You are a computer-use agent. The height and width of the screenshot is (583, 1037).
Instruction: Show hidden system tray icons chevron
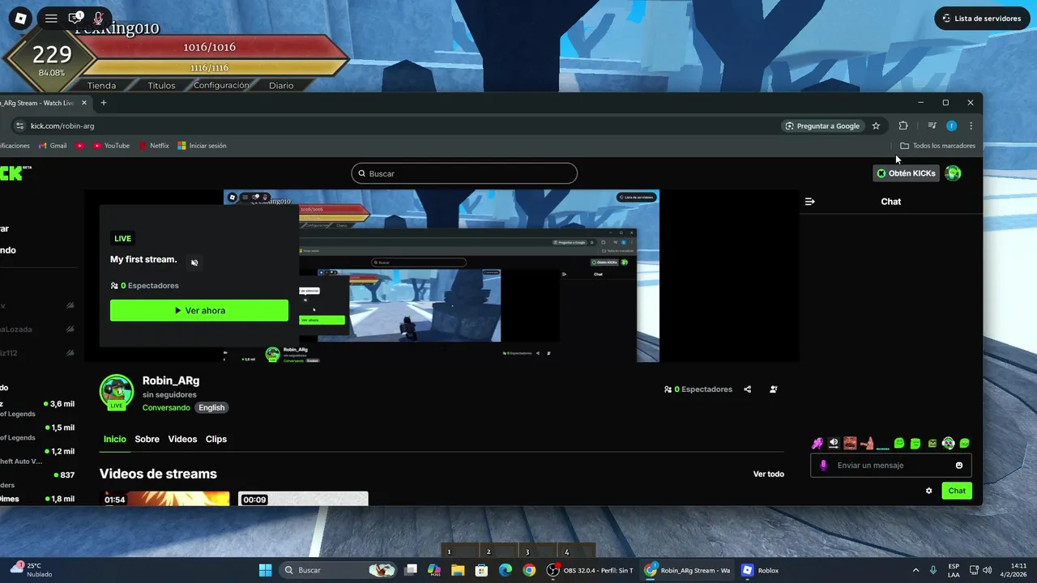915,570
